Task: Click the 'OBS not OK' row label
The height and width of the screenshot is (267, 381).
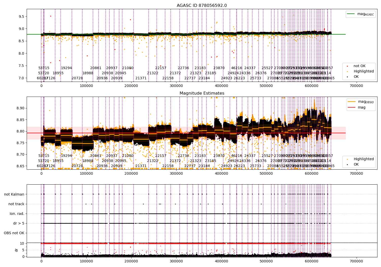Action: click(14, 233)
